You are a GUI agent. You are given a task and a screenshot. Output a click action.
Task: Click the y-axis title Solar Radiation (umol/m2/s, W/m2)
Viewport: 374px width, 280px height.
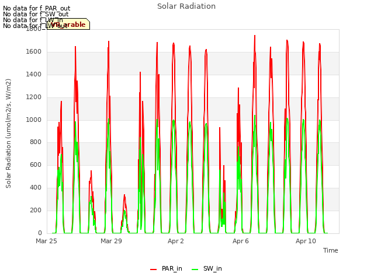click(8, 134)
